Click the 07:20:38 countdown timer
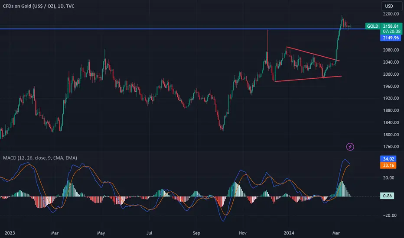This screenshot has height=238, width=404. 391,32
